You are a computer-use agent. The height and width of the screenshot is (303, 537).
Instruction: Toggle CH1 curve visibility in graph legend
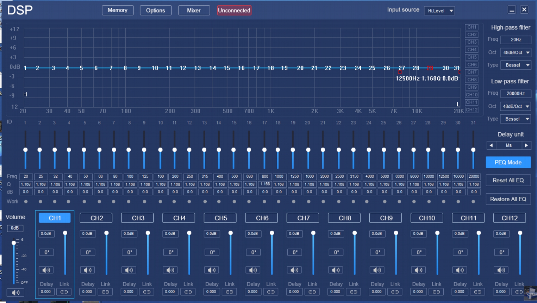click(x=472, y=27)
